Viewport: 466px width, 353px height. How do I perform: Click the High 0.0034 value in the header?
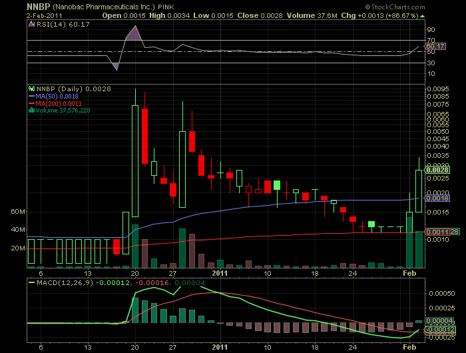tap(169, 16)
